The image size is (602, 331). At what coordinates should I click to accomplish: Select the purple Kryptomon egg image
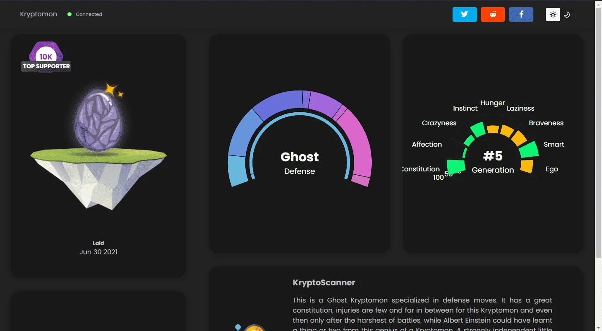(98, 122)
